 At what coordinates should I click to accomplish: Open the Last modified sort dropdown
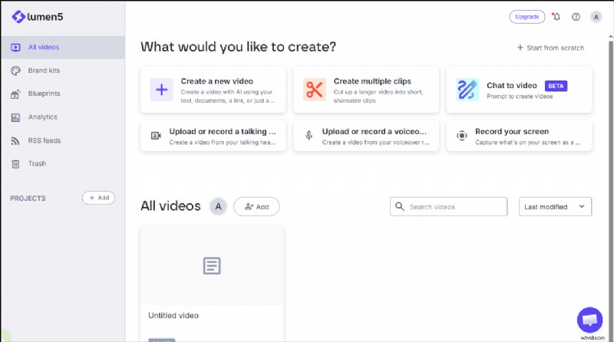(x=555, y=206)
